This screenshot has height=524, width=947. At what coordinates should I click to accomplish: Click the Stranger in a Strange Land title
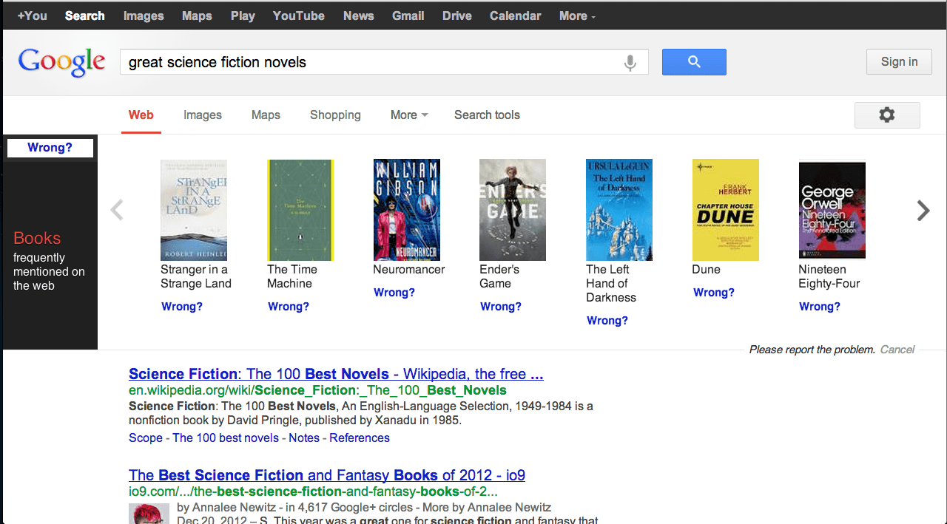click(x=196, y=276)
